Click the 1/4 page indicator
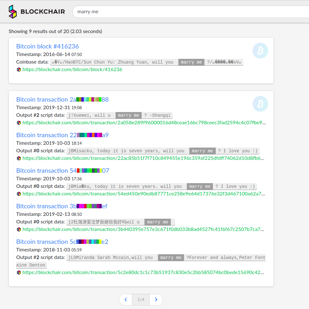This screenshot has height=309, width=309. (141, 300)
